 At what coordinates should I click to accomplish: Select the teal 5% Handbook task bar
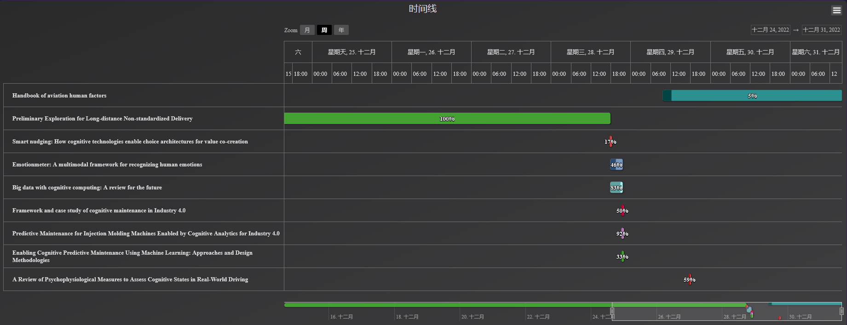(x=752, y=96)
